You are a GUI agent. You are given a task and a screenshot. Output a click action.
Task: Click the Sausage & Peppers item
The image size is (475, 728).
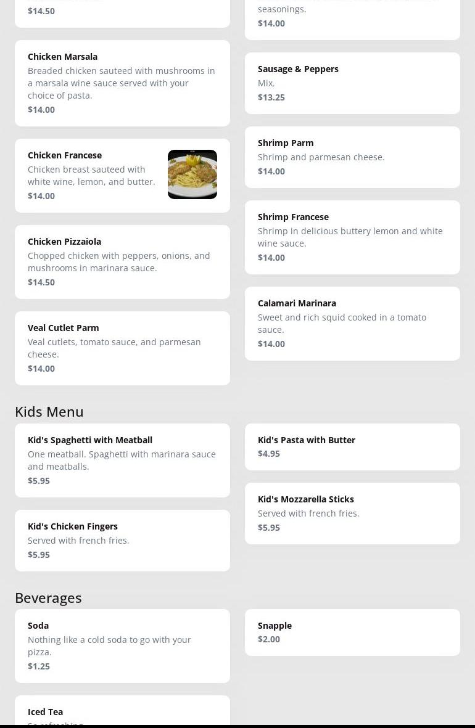click(x=352, y=83)
